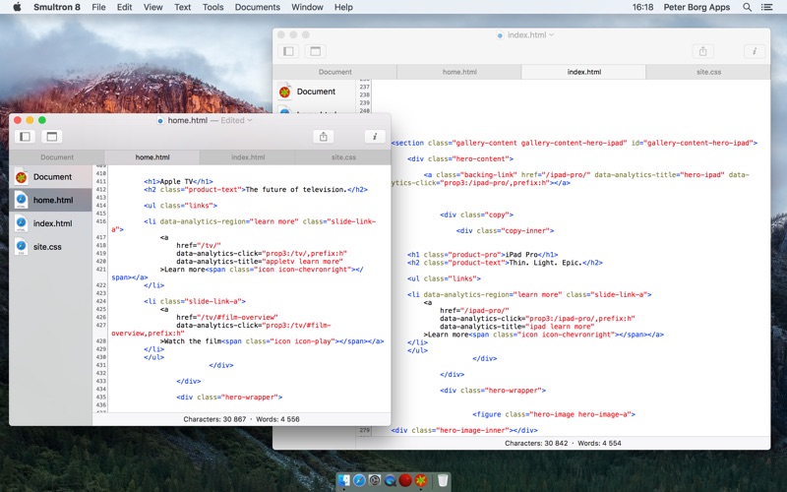Toggle sidebar in index.html window toolbar
Screen dimensions: 787x492
tap(288, 51)
